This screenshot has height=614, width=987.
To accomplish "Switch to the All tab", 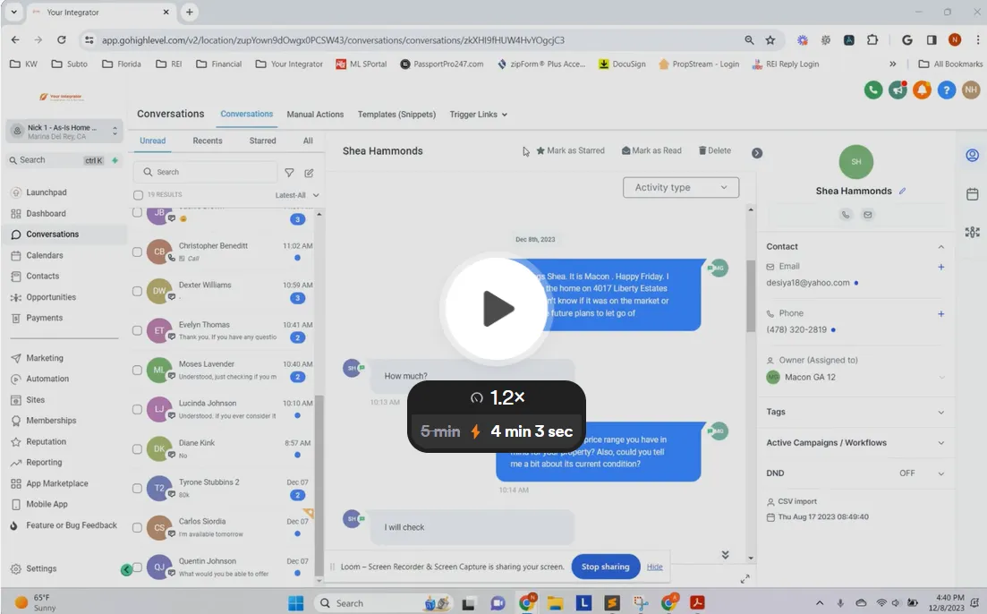I will pos(308,141).
